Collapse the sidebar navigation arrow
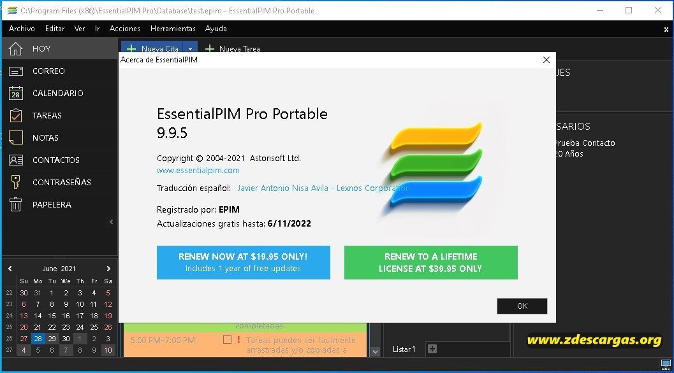674x373 pixels. 112,222
